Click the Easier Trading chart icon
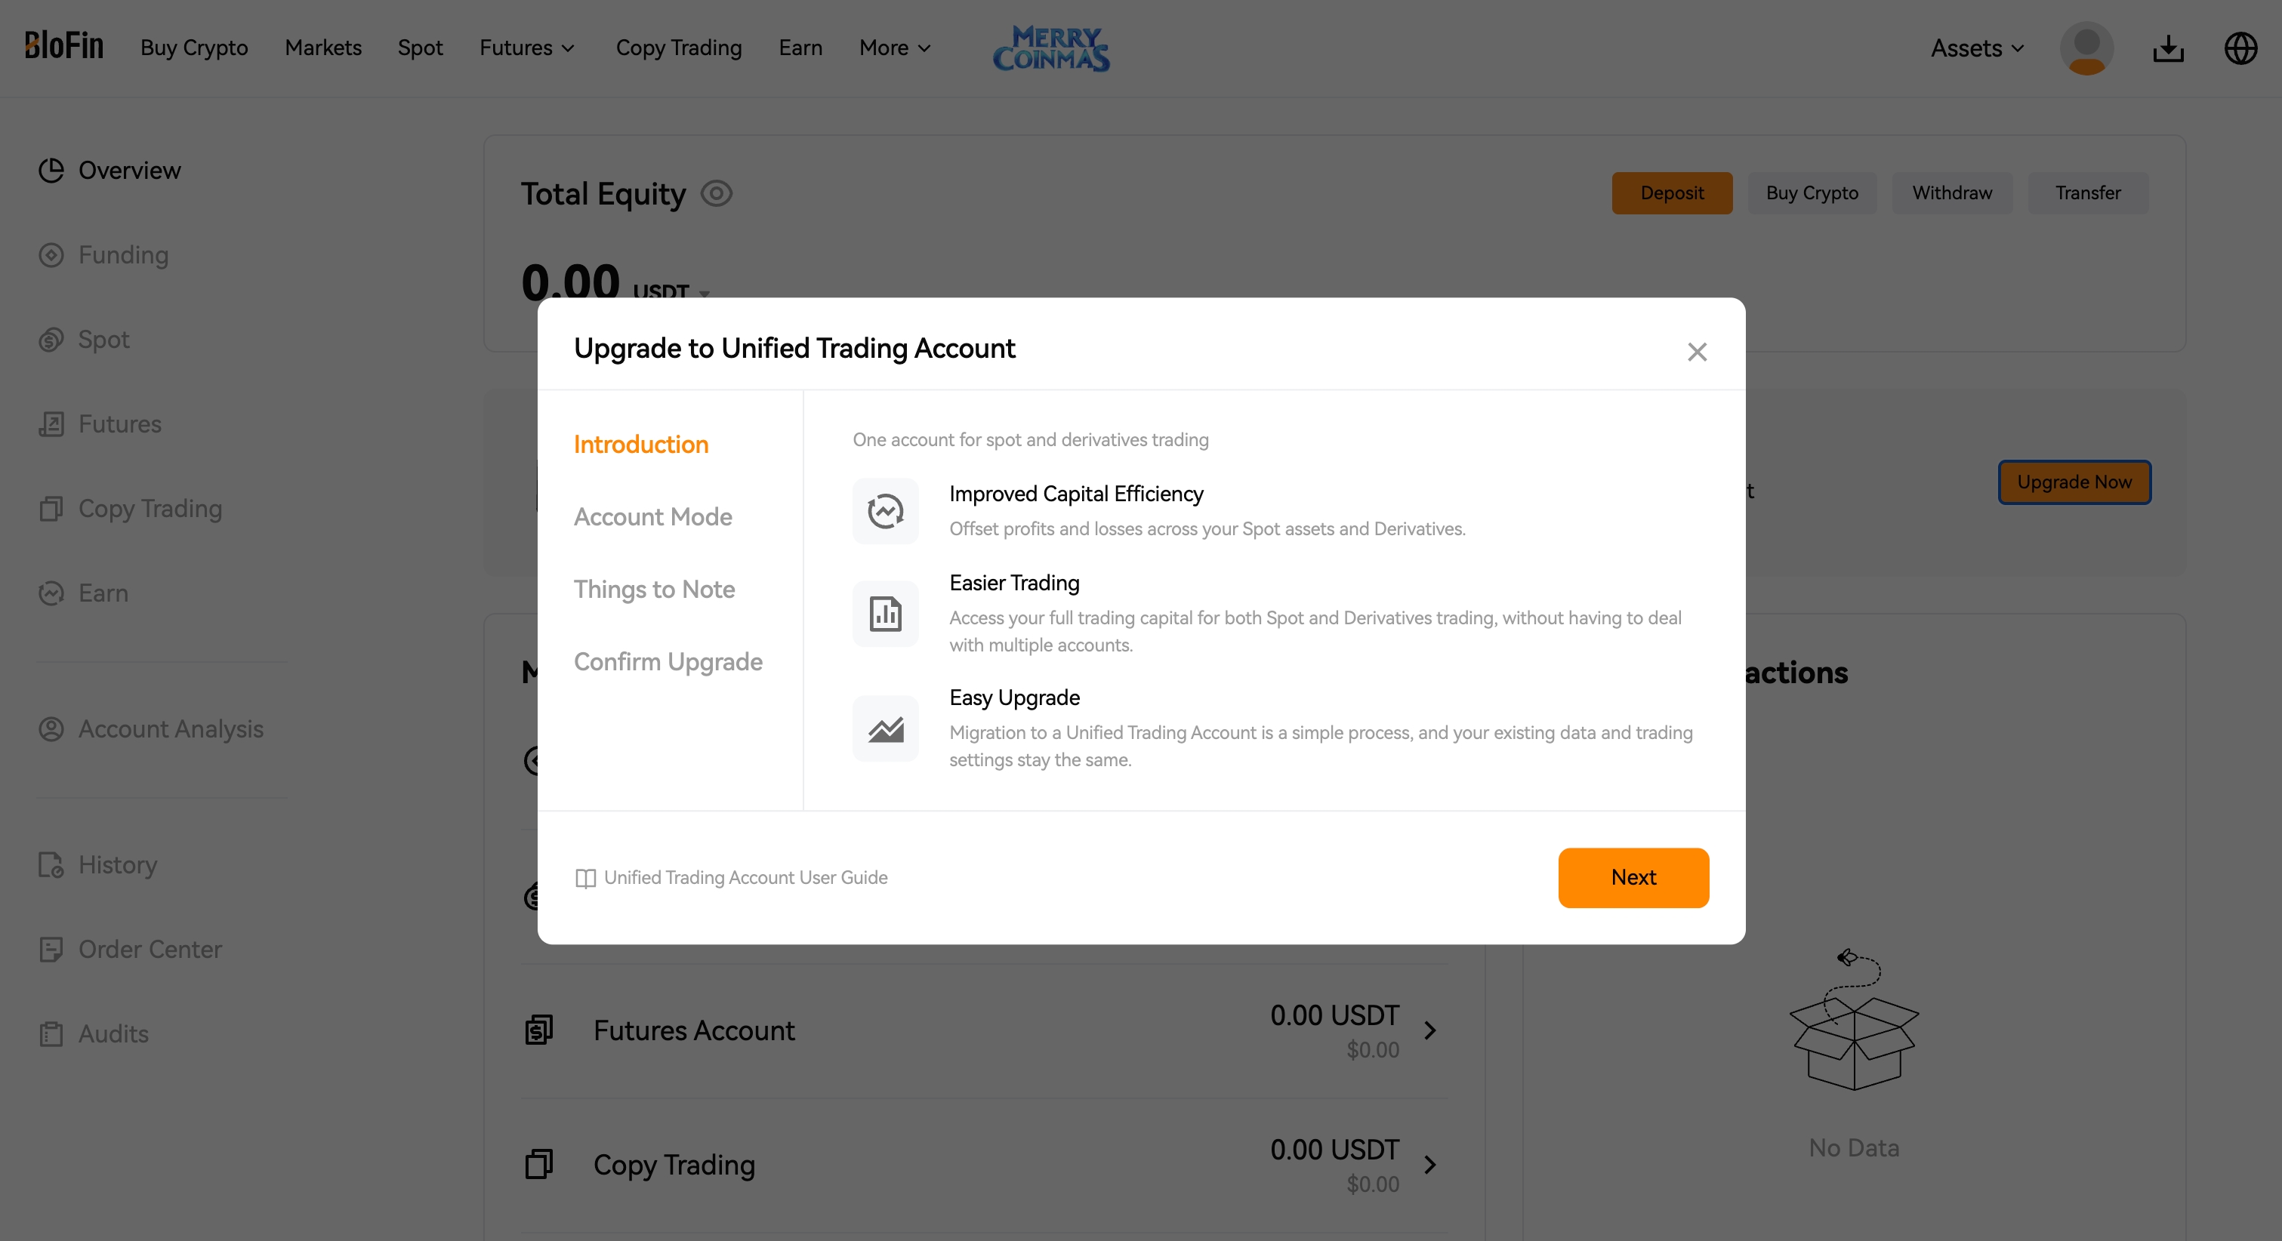Image resolution: width=2282 pixels, height=1241 pixels. [885, 613]
